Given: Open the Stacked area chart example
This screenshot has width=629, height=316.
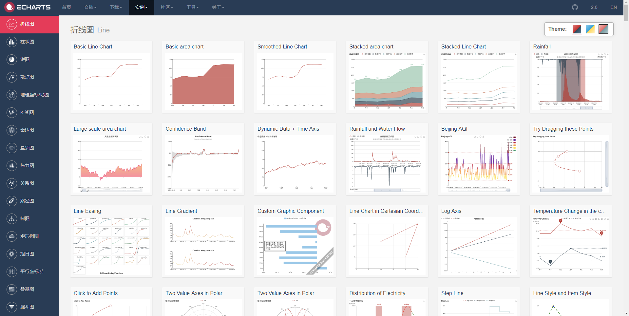Looking at the screenshot, I should [x=387, y=77].
